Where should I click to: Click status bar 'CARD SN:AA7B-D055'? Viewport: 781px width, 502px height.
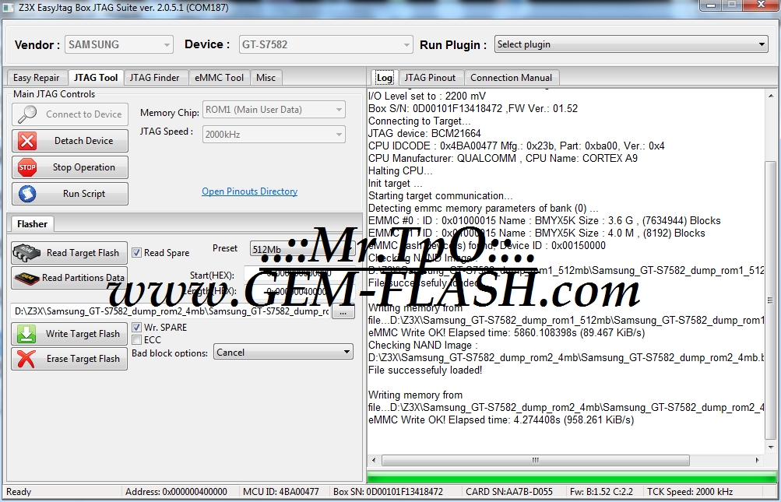(509, 492)
